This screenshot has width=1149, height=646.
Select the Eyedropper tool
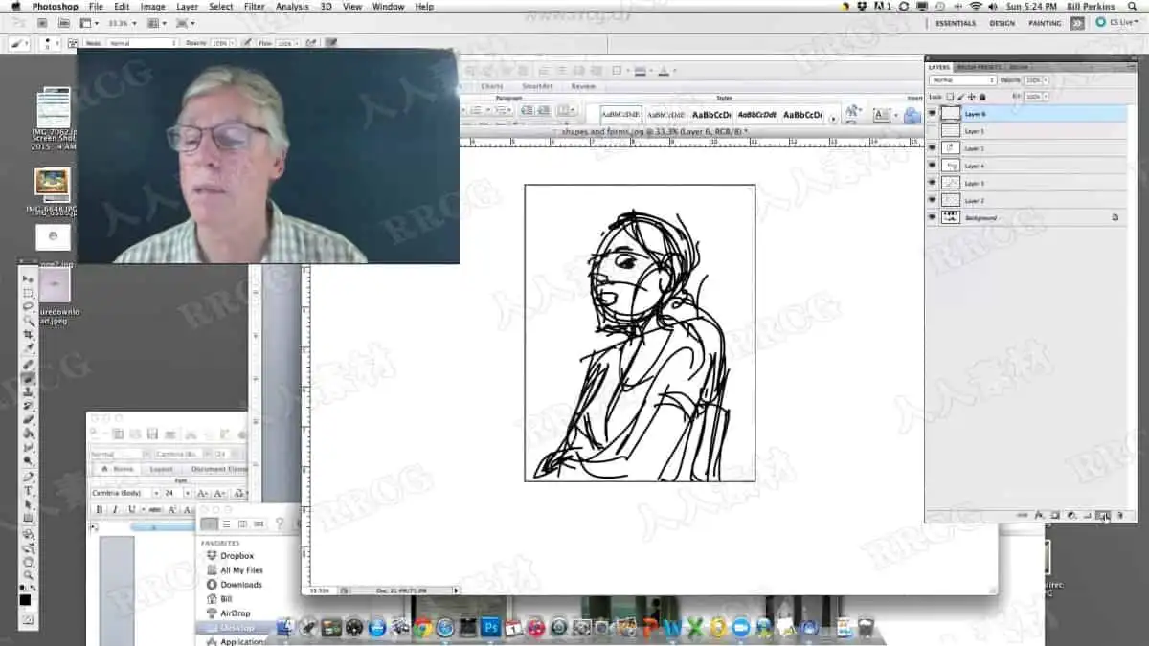(28, 347)
